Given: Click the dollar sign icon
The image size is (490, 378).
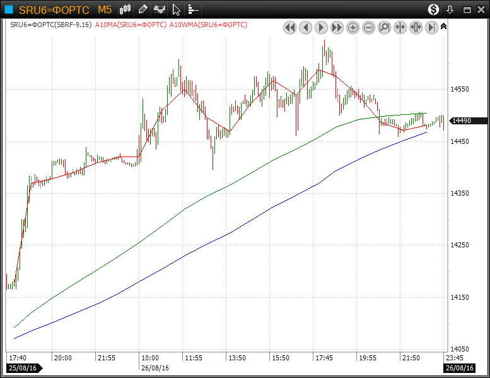Looking at the screenshot, I should point(433,9).
